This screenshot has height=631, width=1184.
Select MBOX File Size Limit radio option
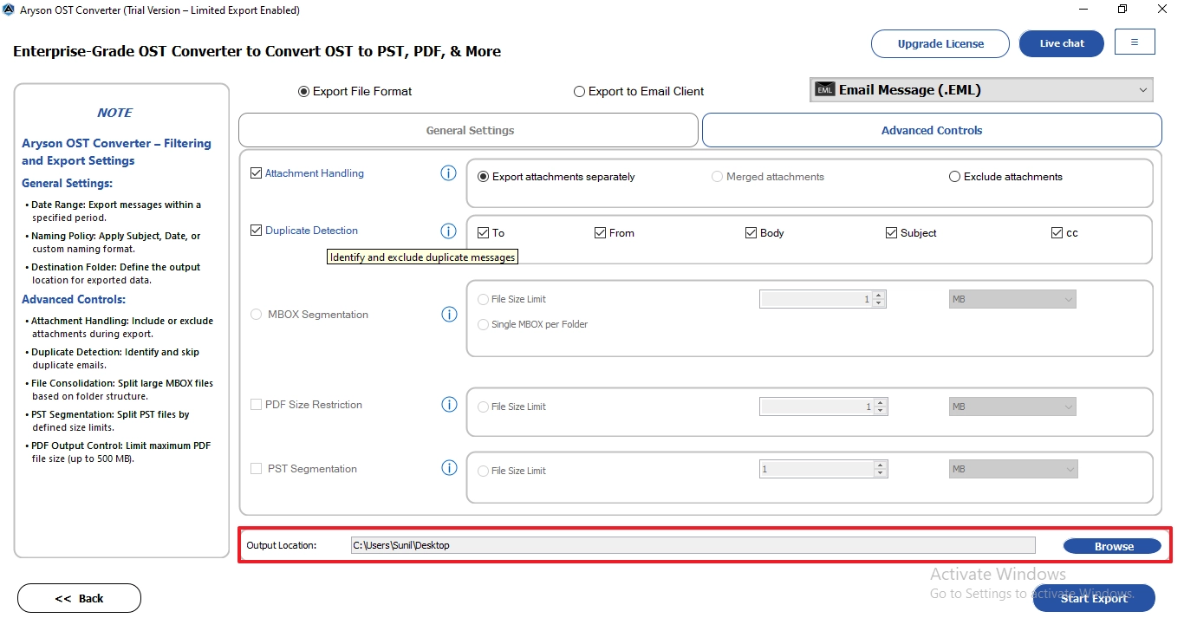point(484,299)
